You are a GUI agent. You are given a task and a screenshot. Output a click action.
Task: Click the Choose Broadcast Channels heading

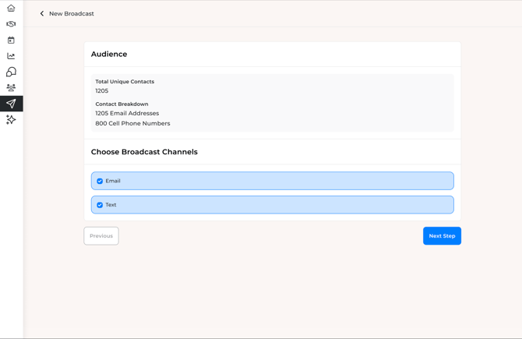(x=144, y=152)
